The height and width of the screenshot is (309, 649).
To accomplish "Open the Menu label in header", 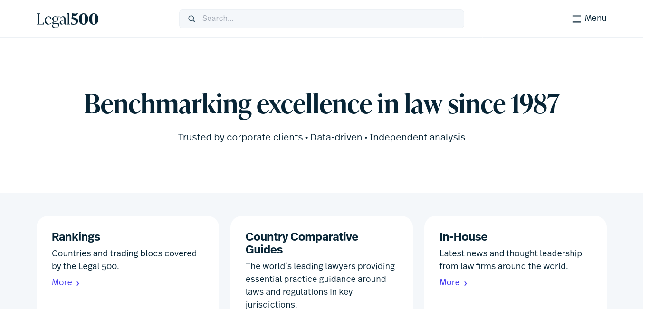I will click(596, 18).
